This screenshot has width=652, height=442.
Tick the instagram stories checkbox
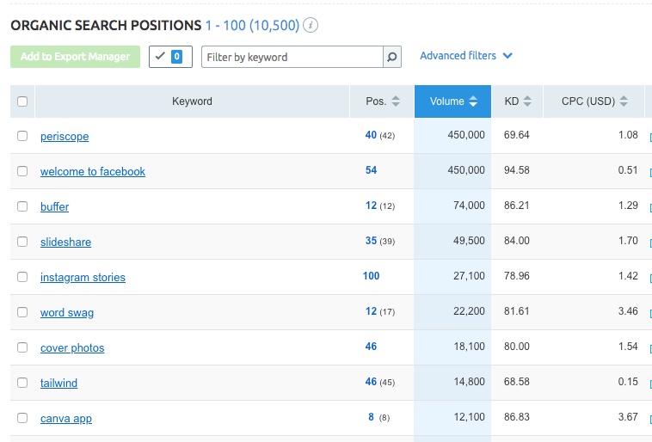[x=22, y=277]
